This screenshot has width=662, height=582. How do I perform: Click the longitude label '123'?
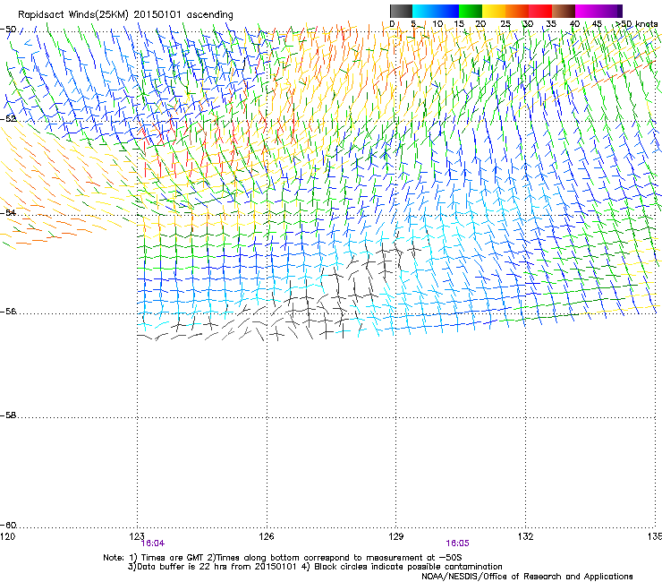coord(137,536)
